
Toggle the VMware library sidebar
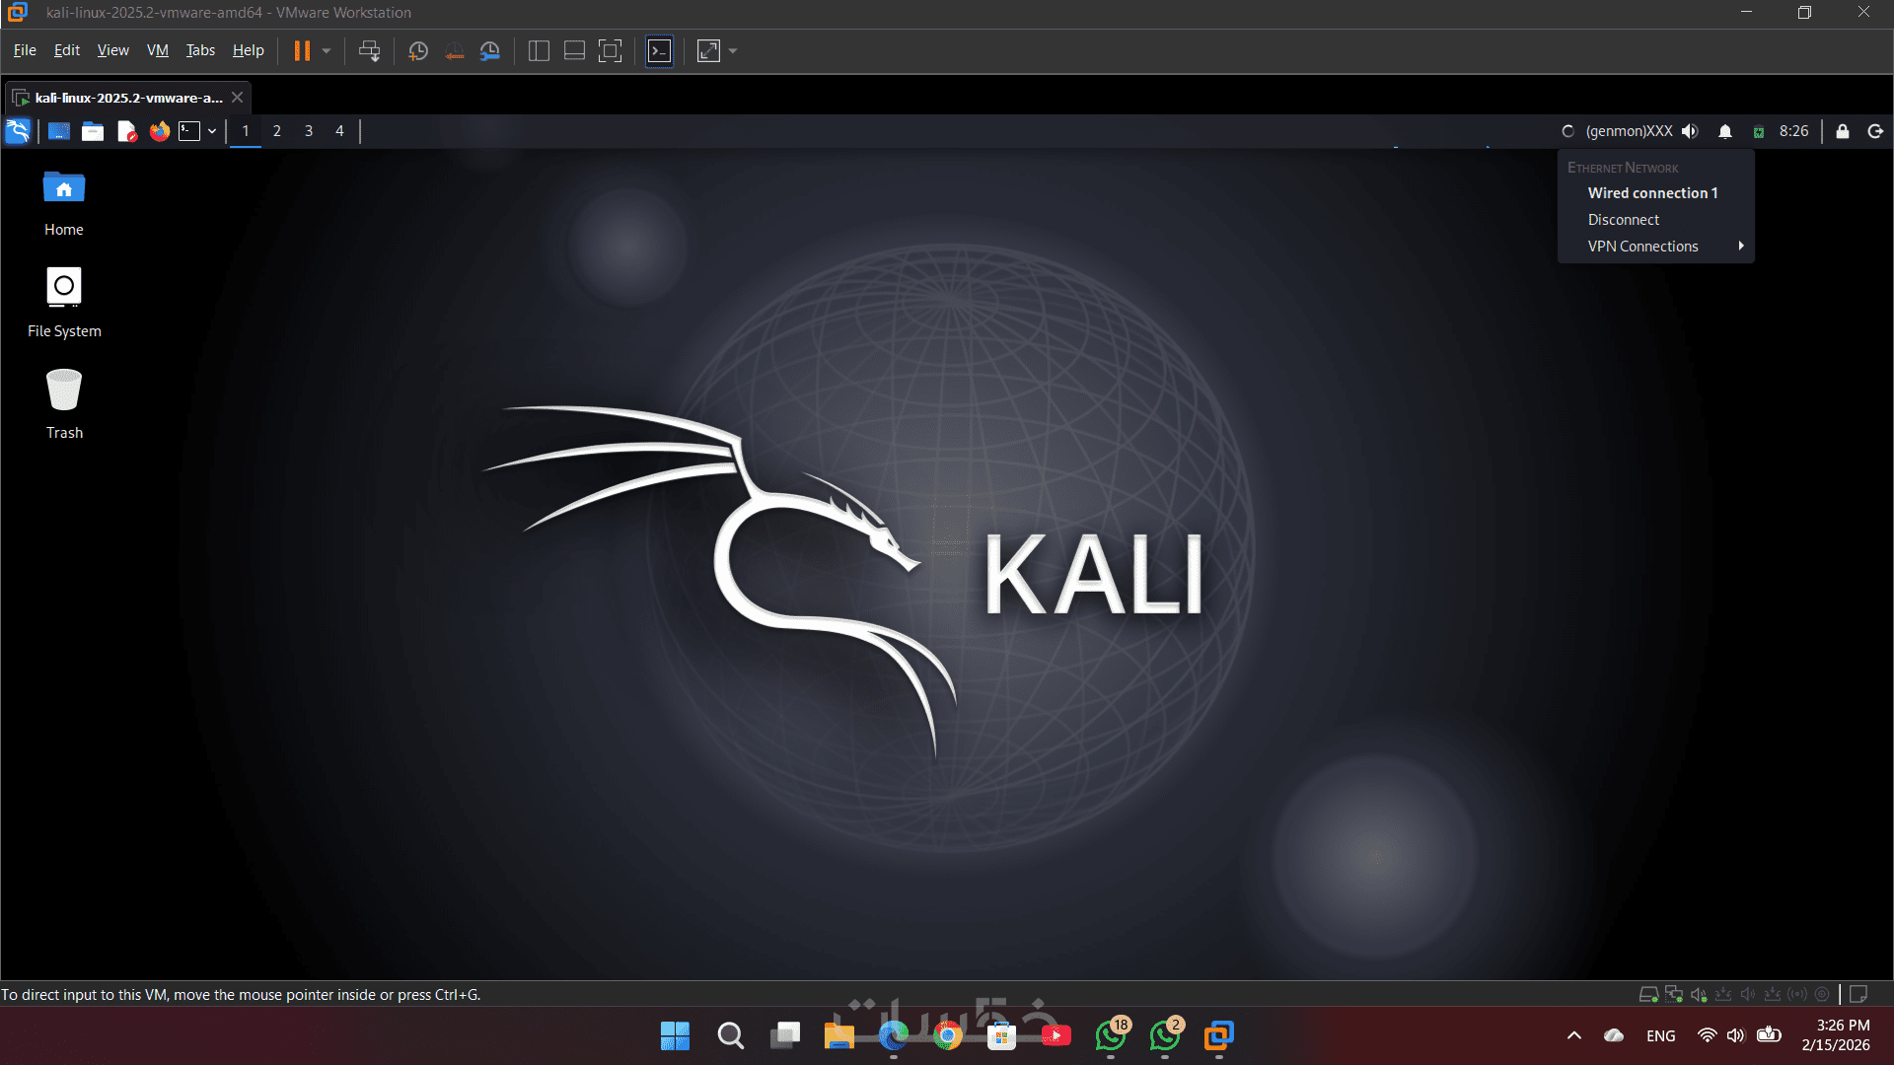[x=539, y=51]
